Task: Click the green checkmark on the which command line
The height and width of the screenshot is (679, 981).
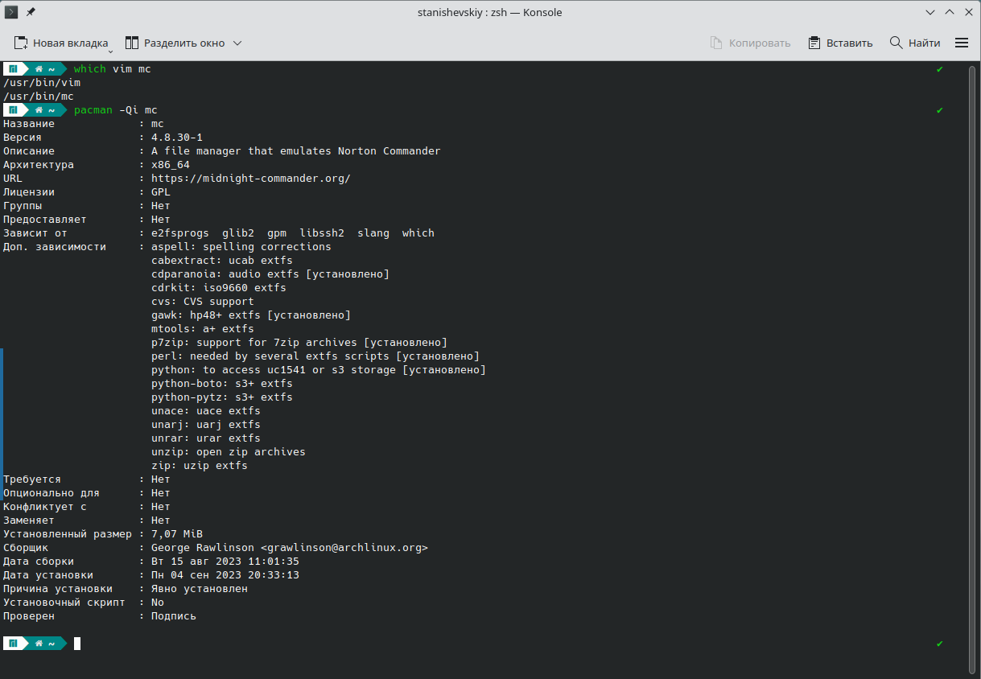Action: pyautogui.click(x=940, y=69)
